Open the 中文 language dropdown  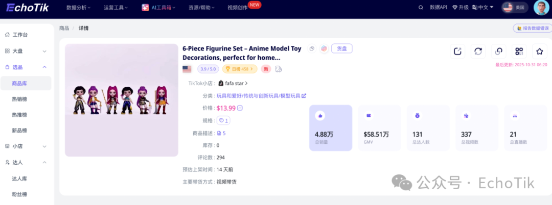pos(485,8)
